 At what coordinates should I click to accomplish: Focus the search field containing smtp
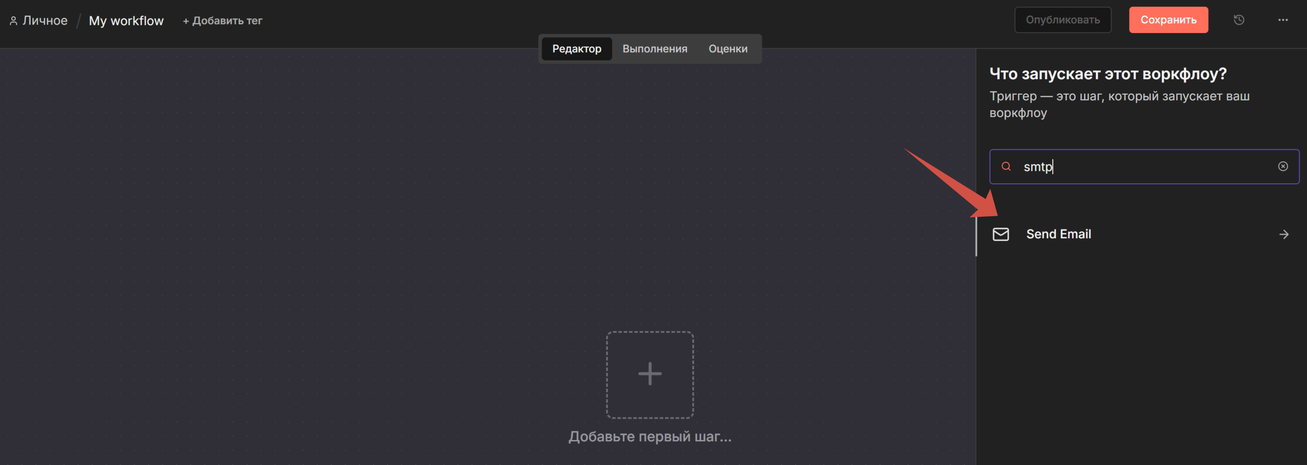[x=1142, y=166]
